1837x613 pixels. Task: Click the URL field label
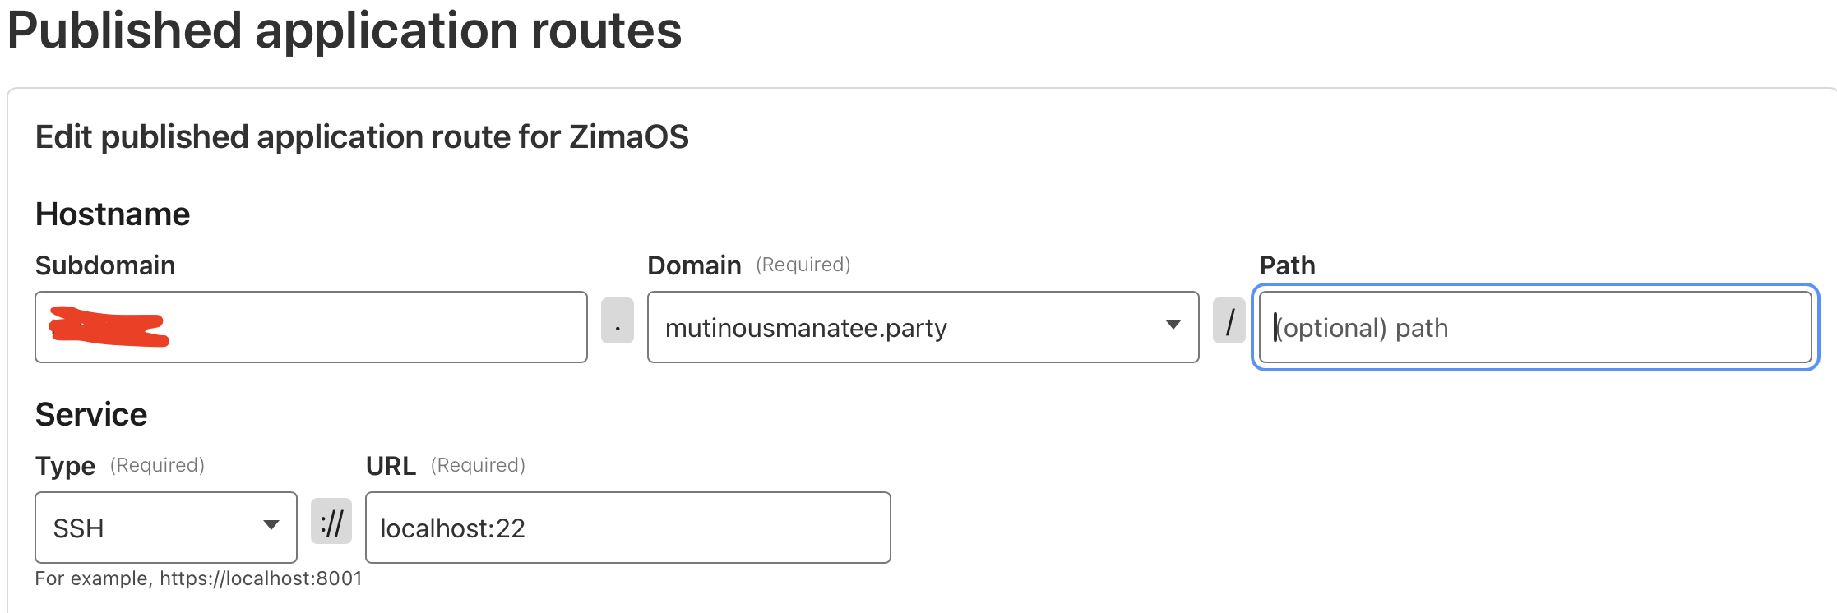pyautogui.click(x=391, y=466)
